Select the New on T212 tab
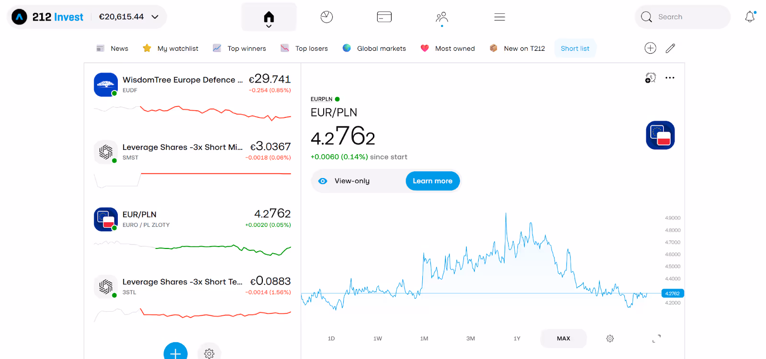Image resolution: width=766 pixels, height=359 pixels. tap(518, 48)
